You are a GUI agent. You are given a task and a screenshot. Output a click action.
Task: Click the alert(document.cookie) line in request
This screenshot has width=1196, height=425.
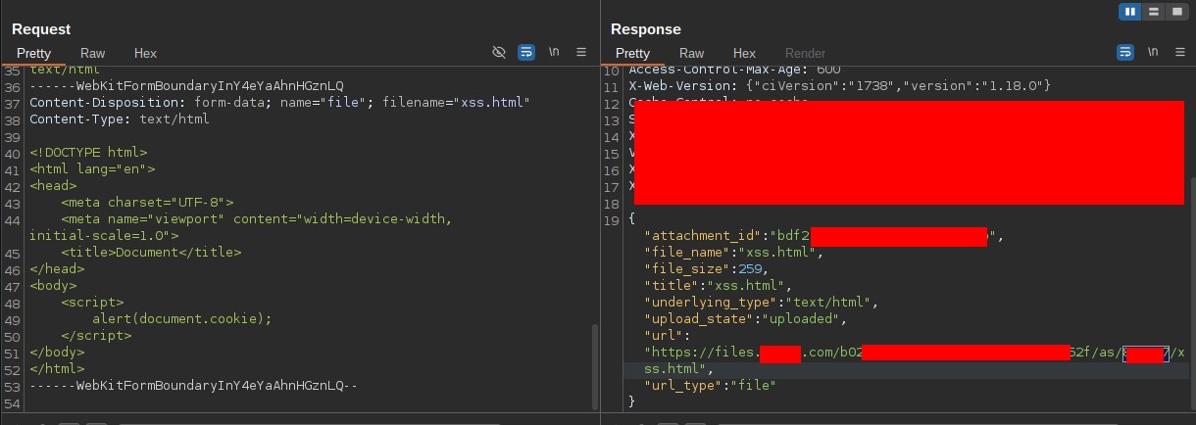tap(181, 318)
